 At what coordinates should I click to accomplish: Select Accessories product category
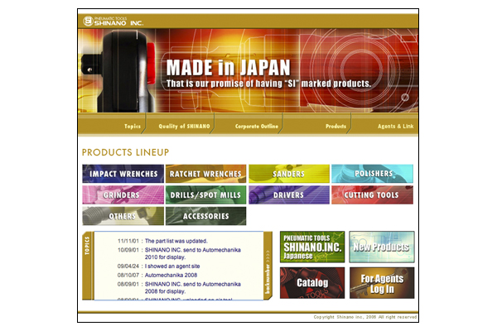pyautogui.click(x=205, y=216)
